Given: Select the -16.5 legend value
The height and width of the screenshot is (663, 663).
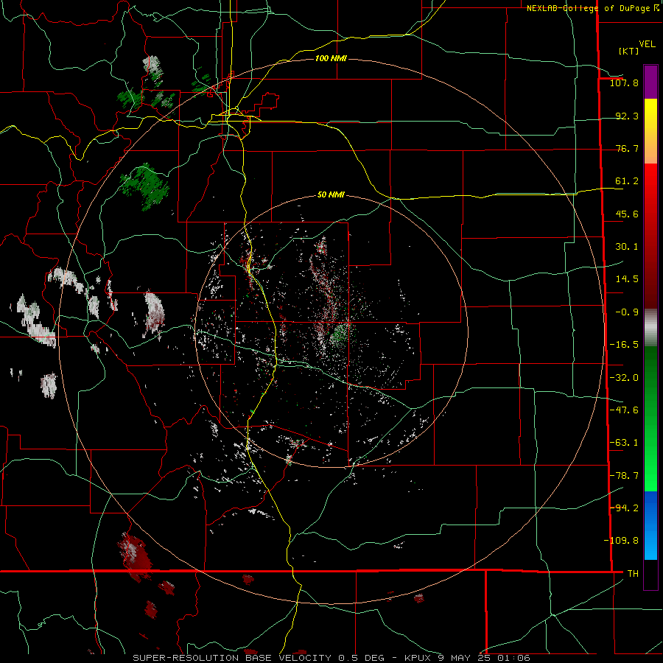Looking at the screenshot, I should pyautogui.click(x=624, y=345).
